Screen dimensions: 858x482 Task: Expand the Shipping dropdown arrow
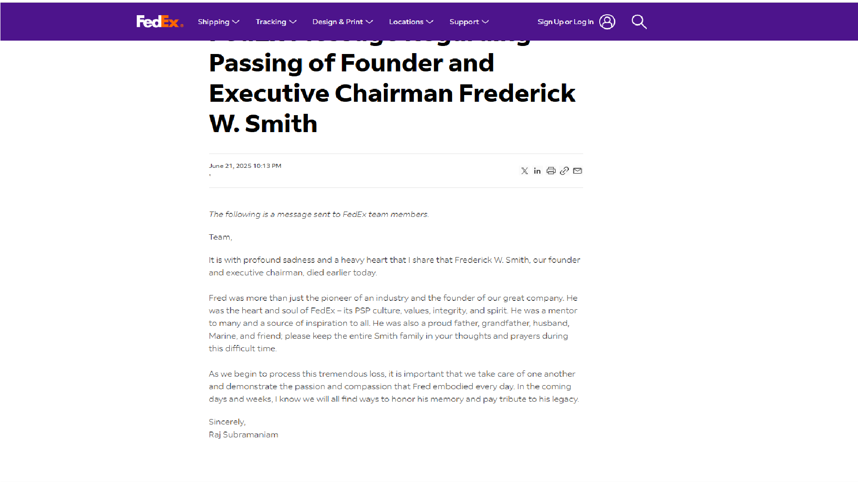pyautogui.click(x=236, y=21)
